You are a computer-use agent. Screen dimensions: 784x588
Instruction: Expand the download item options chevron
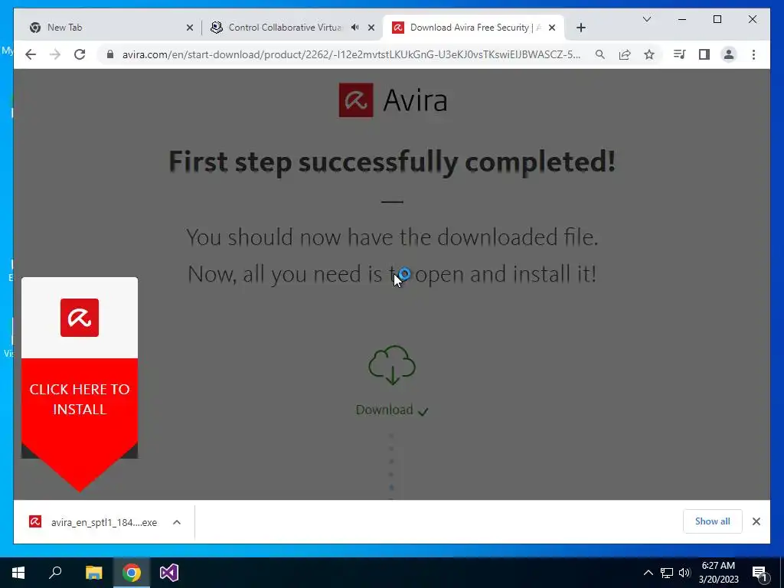tap(177, 522)
